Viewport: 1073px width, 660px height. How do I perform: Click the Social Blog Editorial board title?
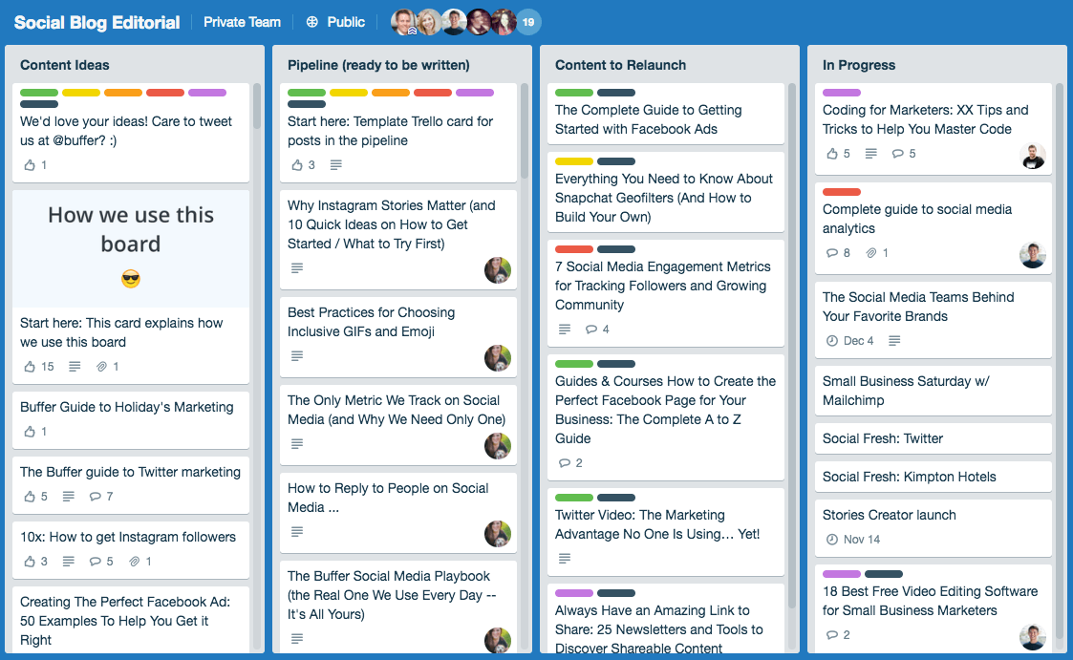97,22
